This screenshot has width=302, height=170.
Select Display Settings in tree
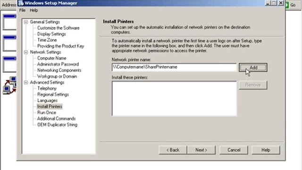51,34
